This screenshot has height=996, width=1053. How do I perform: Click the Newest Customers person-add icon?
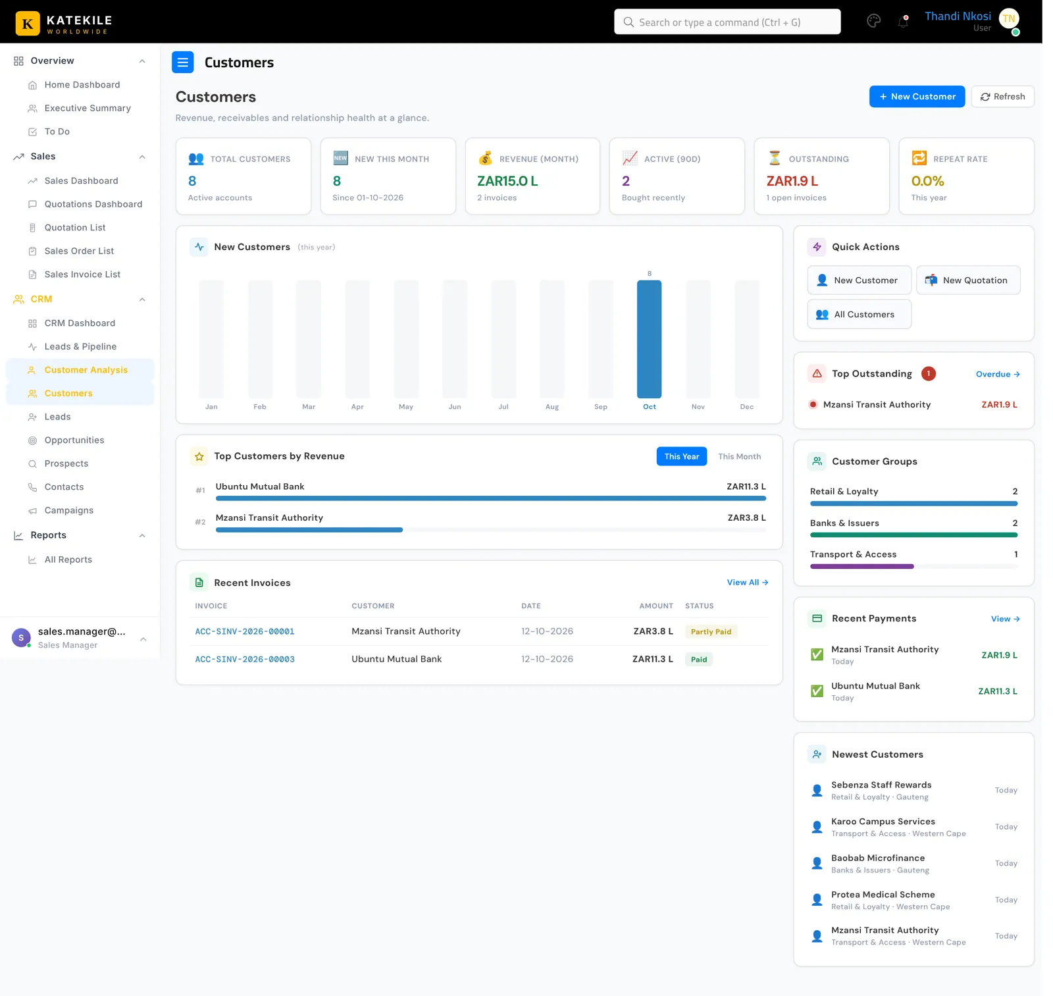817,754
